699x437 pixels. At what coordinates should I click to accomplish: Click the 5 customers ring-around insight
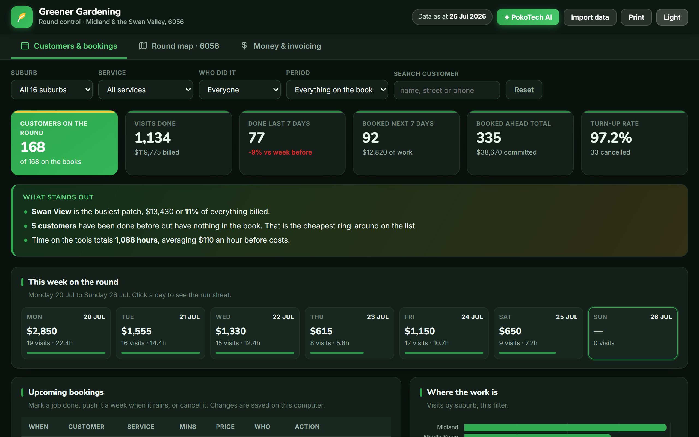coord(224,226)
